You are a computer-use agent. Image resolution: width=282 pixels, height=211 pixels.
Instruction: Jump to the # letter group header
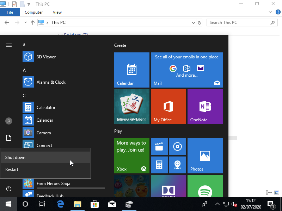tap(24, 45)
